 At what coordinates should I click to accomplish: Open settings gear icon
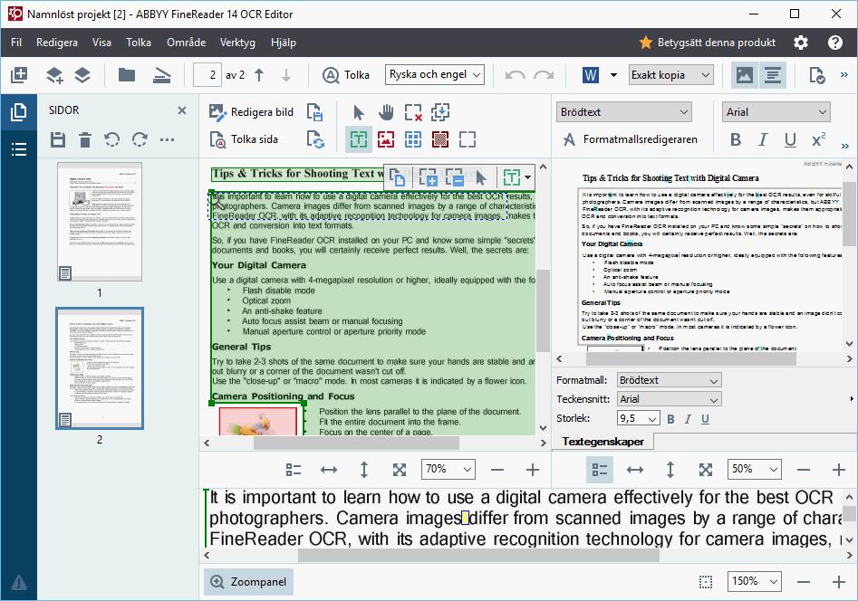click(x=801, y=43)
